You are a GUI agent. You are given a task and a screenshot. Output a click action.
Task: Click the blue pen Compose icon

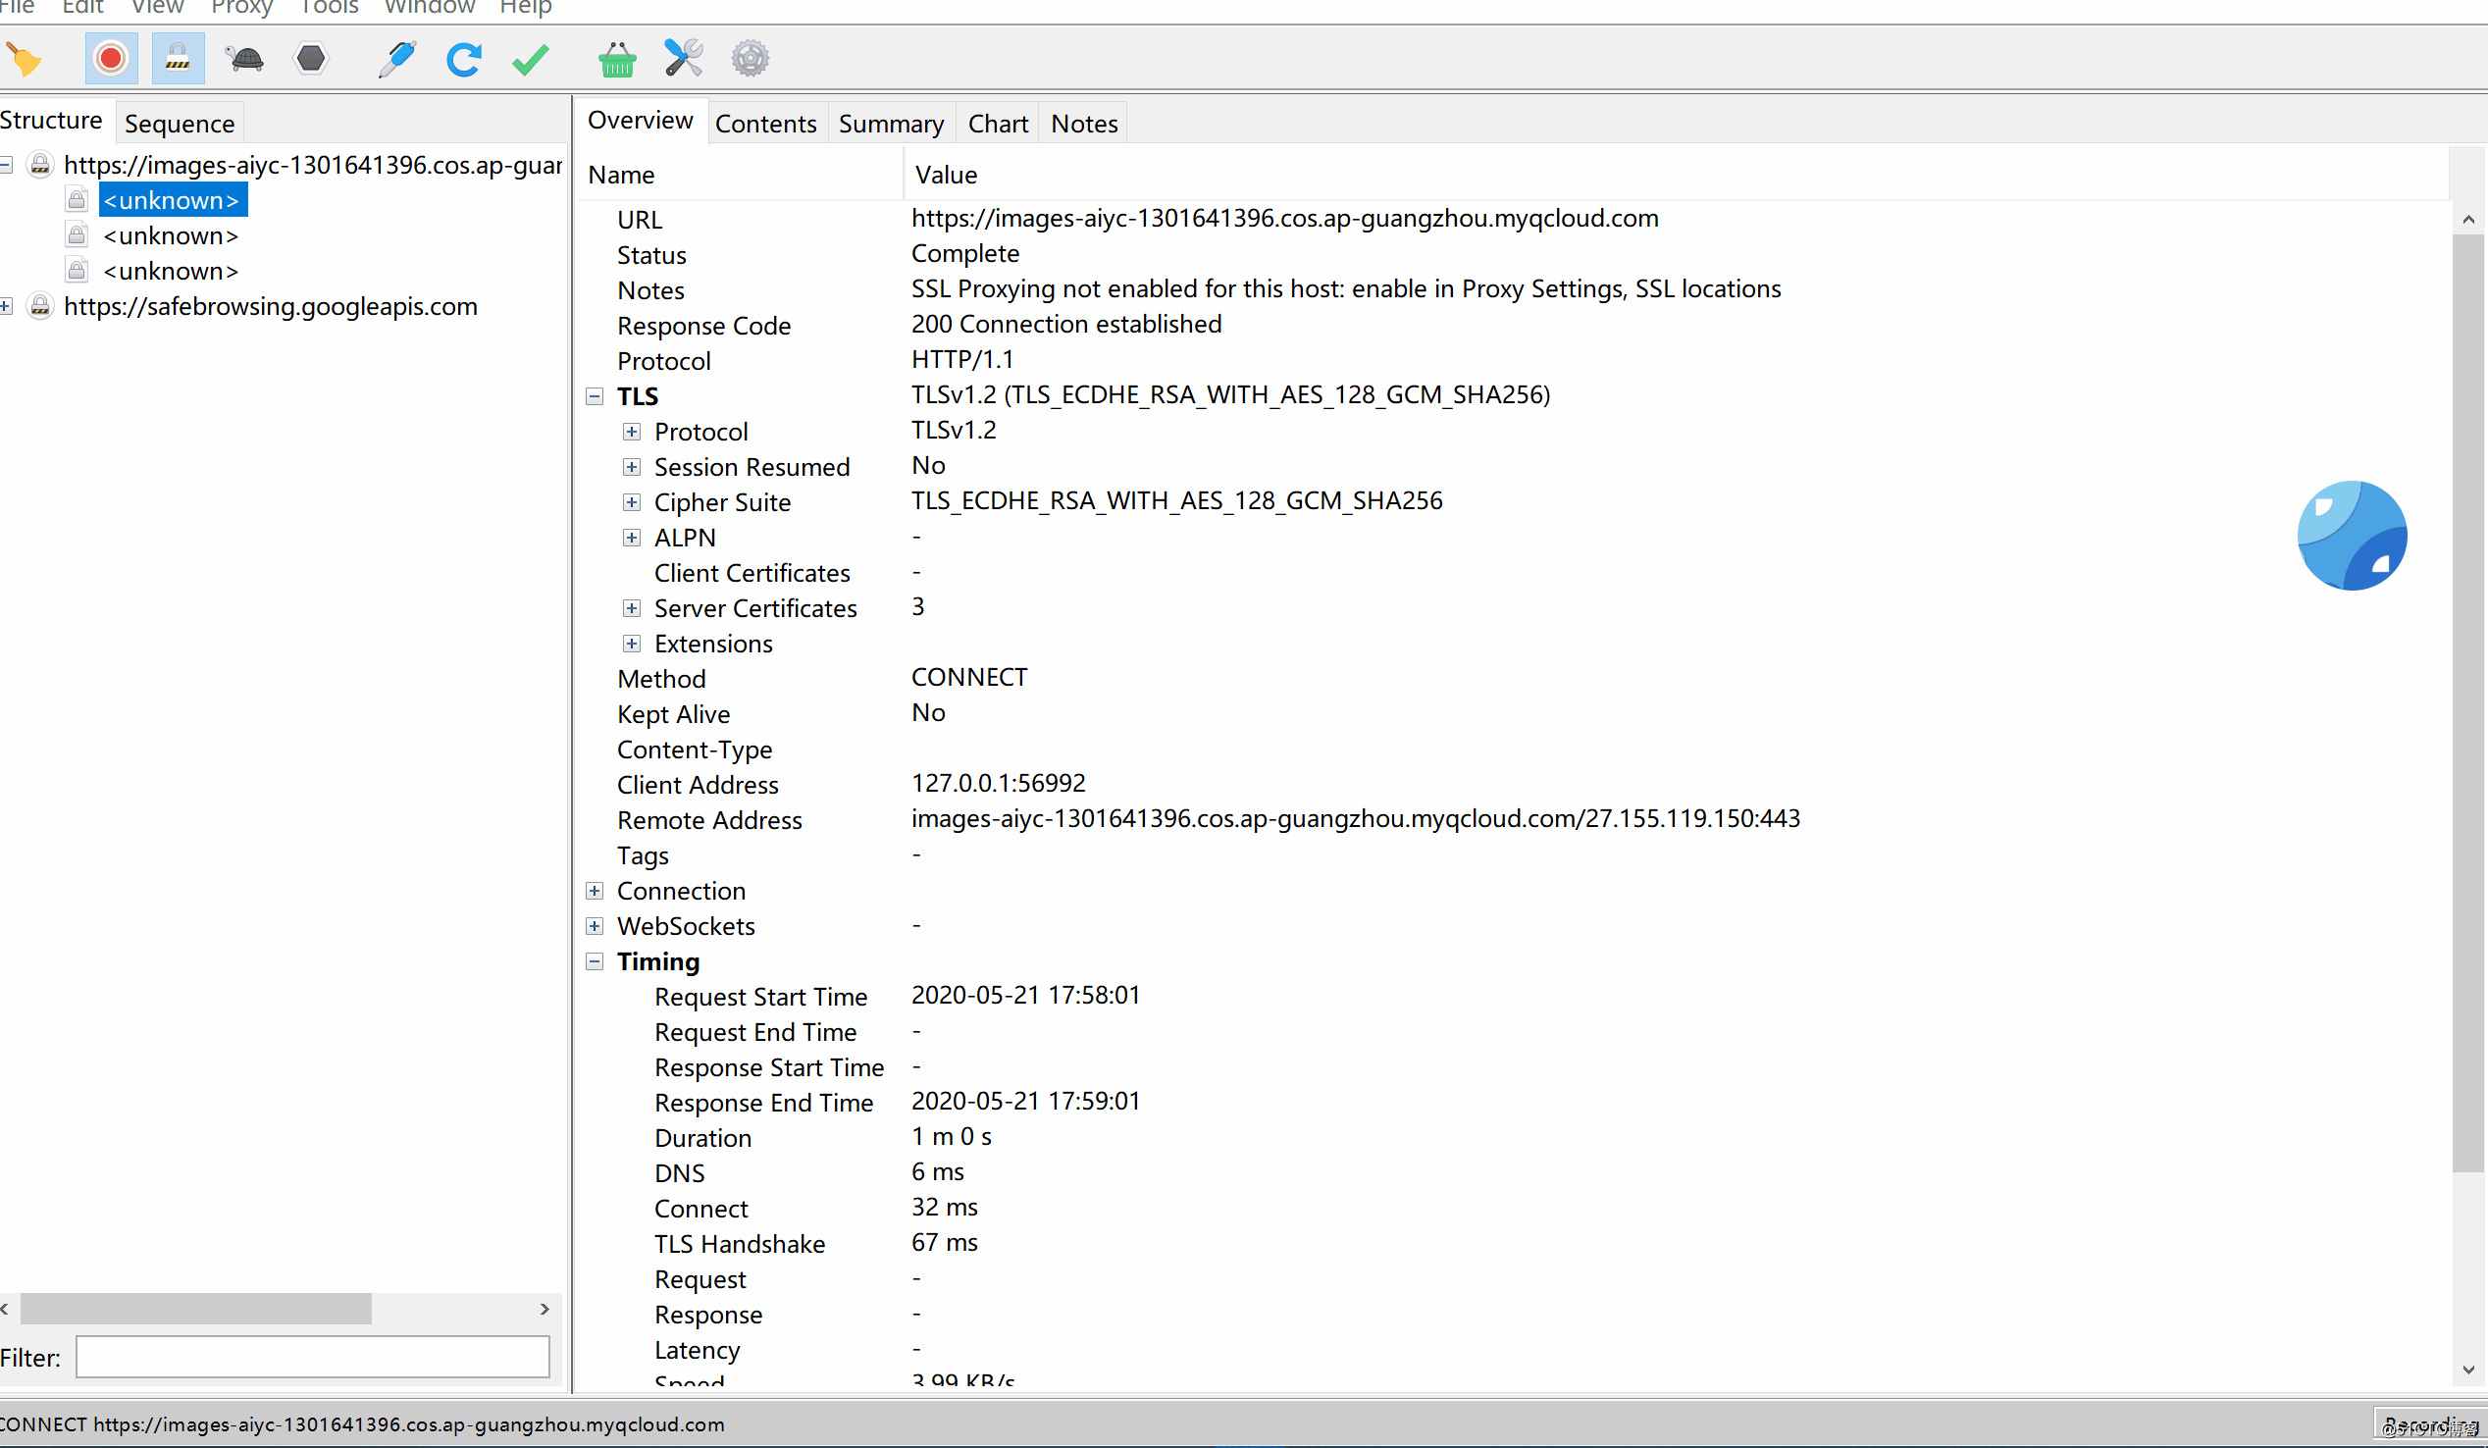(397, 59)
